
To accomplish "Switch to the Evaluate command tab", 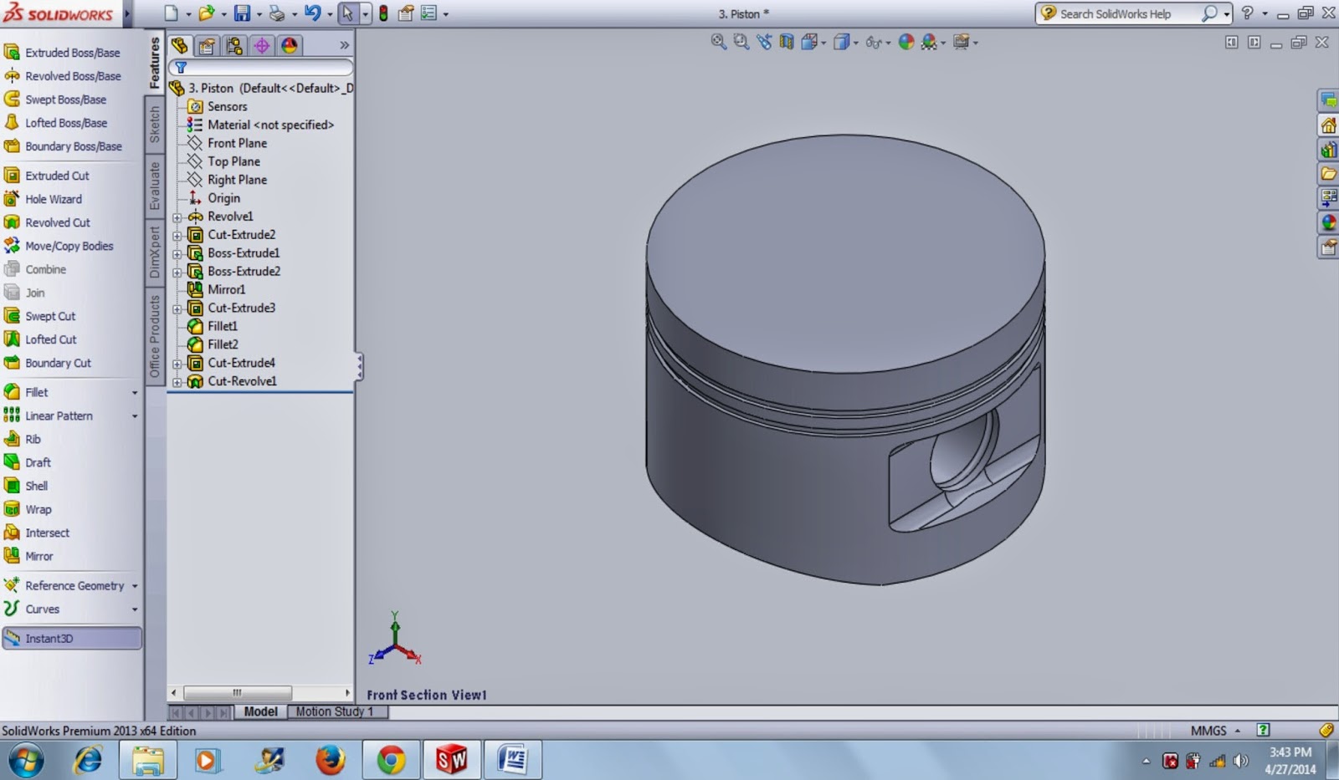I will click(x=155, y=186).
